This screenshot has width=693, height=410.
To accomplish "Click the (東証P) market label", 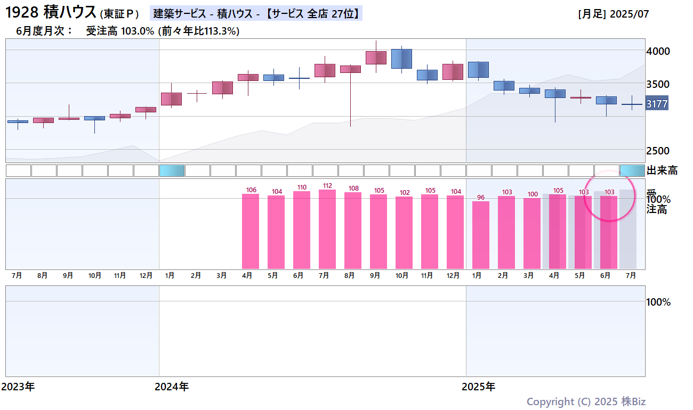I will [x=119, y=14].
